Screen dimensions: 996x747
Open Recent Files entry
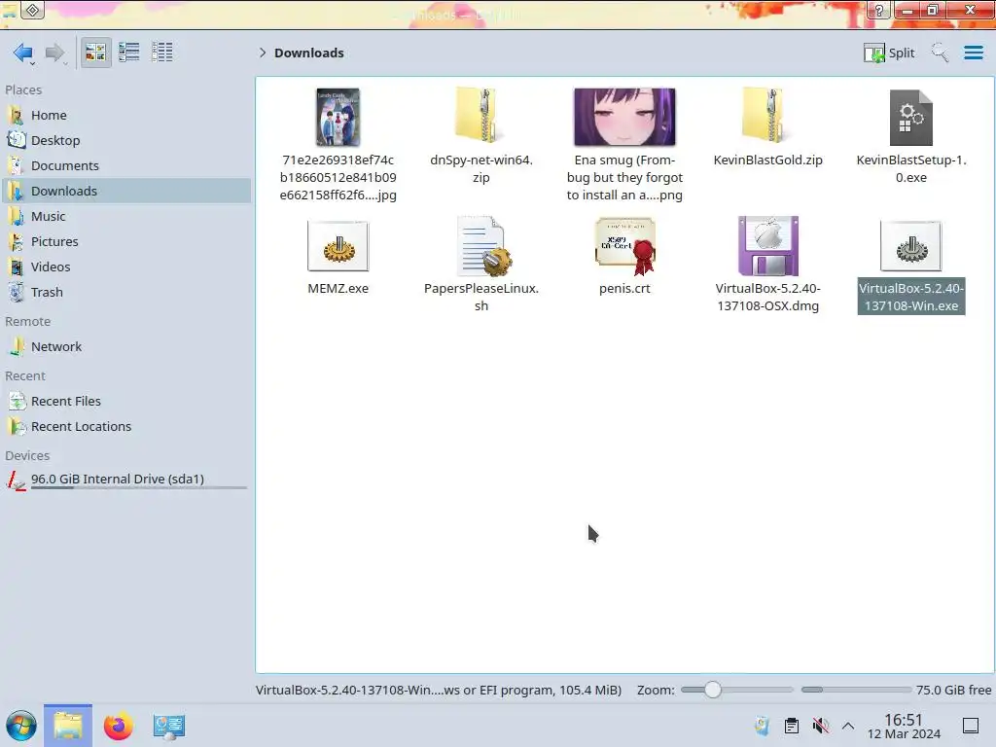[125, 402]
